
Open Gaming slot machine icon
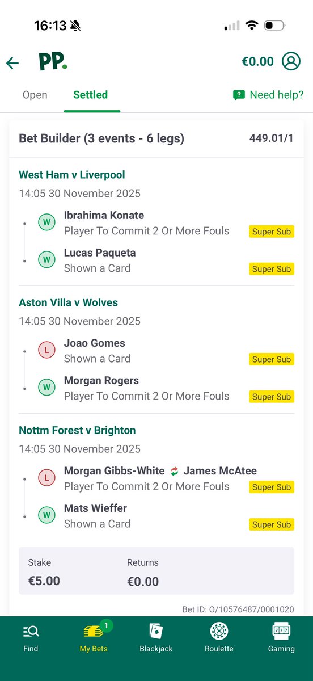click(x=281, y=631)
